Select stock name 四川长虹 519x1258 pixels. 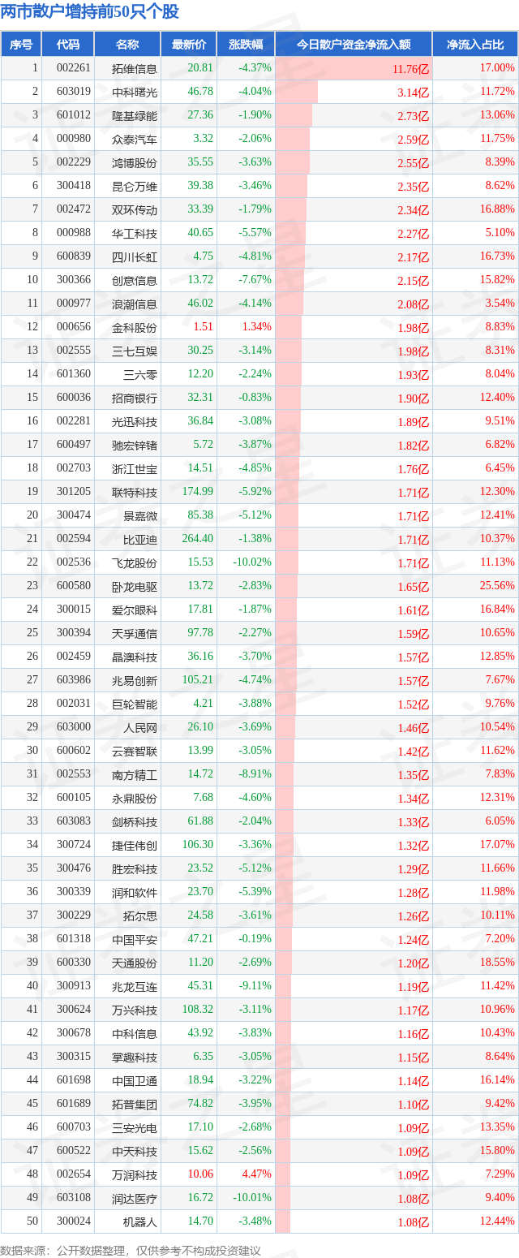(135, 256)
